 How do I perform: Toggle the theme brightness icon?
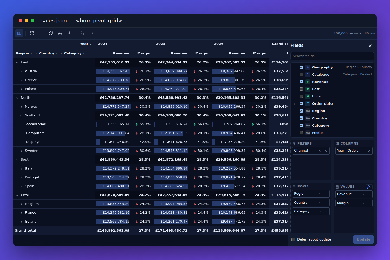point(60,33)
